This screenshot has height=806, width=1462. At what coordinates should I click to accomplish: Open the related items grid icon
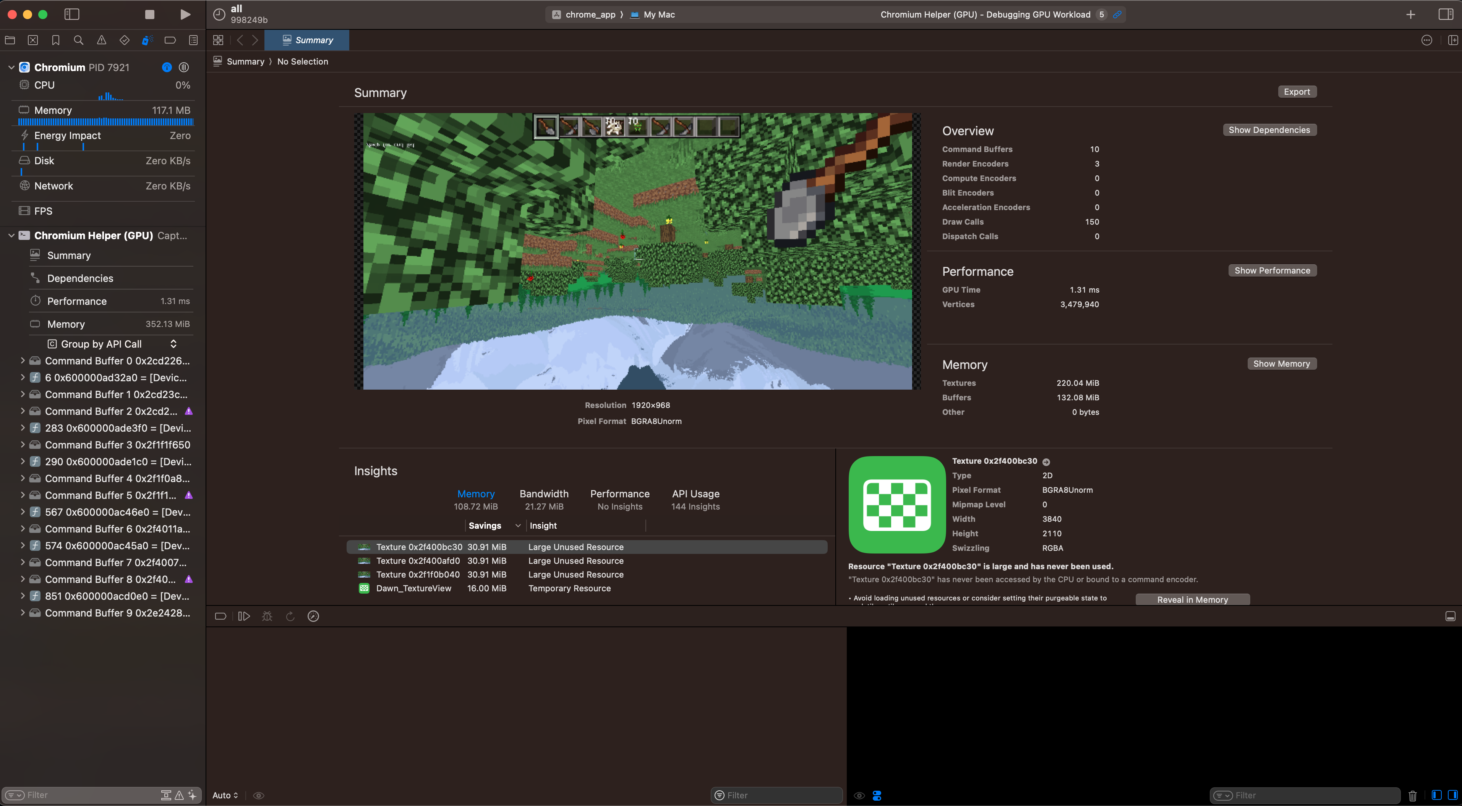point(218,40)
